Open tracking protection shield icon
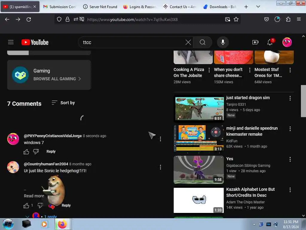The width and height of the screenshot is (306, 230). (59, 19)
